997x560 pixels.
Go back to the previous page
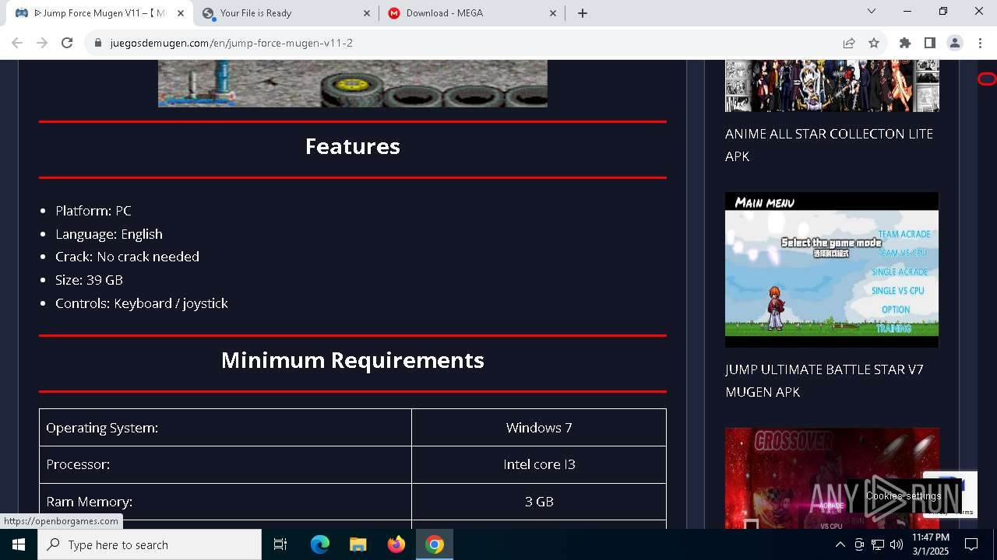click(x=17, y=43)
